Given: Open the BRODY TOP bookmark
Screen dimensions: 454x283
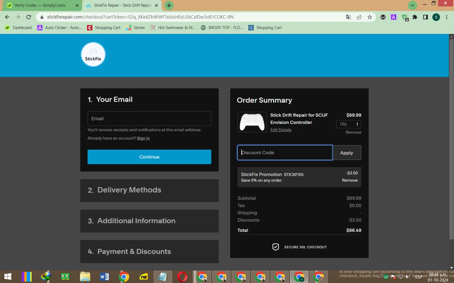Looking at the screenshot, I should click(x=222, y=28).
